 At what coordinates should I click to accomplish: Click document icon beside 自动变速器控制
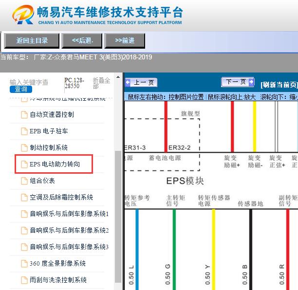pyautogui.click(x=24, y=115)
